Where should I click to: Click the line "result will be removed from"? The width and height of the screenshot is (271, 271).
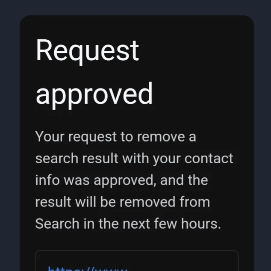[x=123, y=202]
